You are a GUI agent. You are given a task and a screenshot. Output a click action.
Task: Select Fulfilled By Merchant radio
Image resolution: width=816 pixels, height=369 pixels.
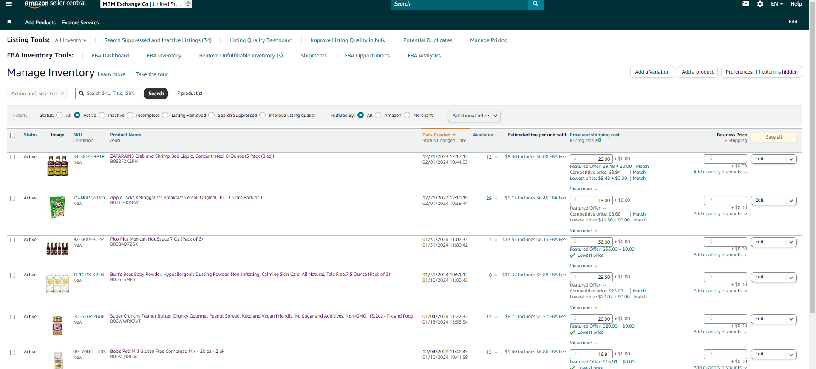pyautogui.click(x=407, y=115)
